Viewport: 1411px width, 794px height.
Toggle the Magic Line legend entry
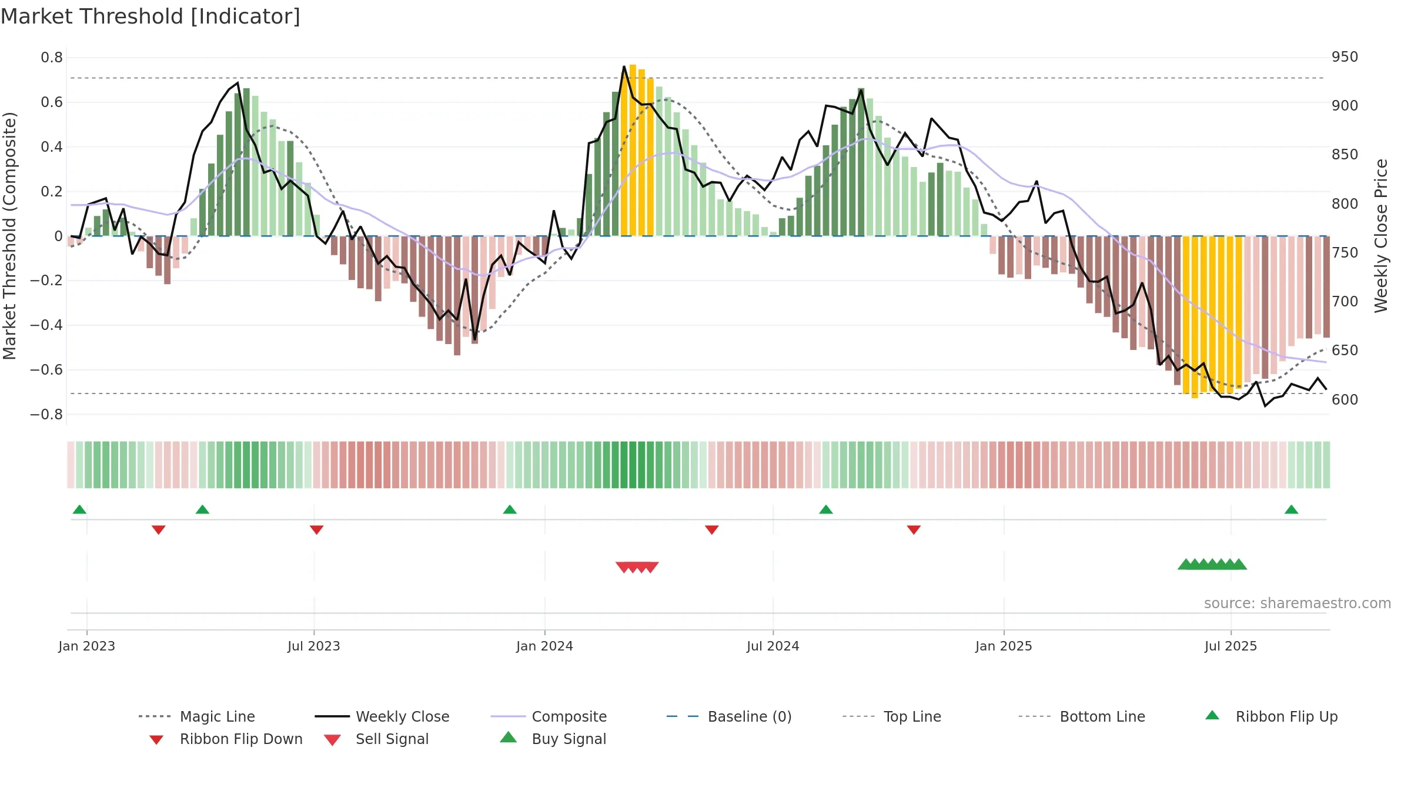(197, 716)
